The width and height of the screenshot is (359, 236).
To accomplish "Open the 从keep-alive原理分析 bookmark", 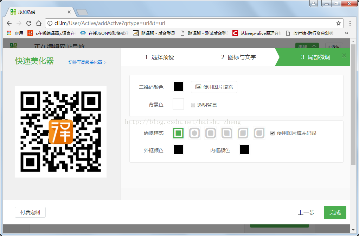I will (x=257, y=33).
